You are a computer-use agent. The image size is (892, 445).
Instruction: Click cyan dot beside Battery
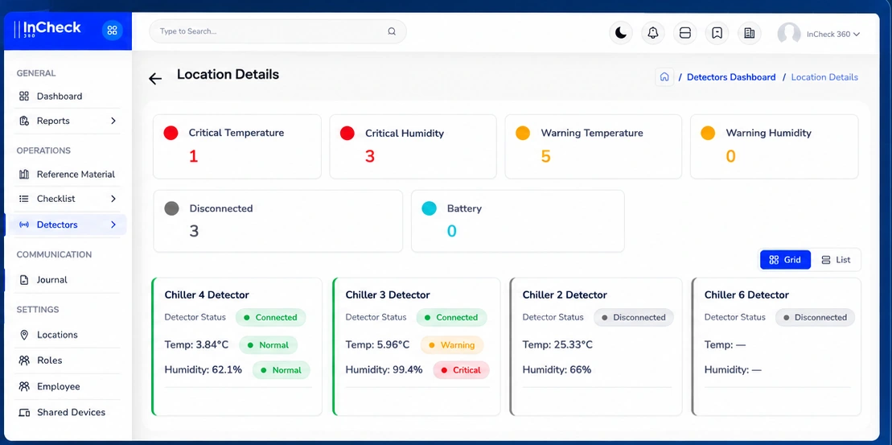pos(429,208)
